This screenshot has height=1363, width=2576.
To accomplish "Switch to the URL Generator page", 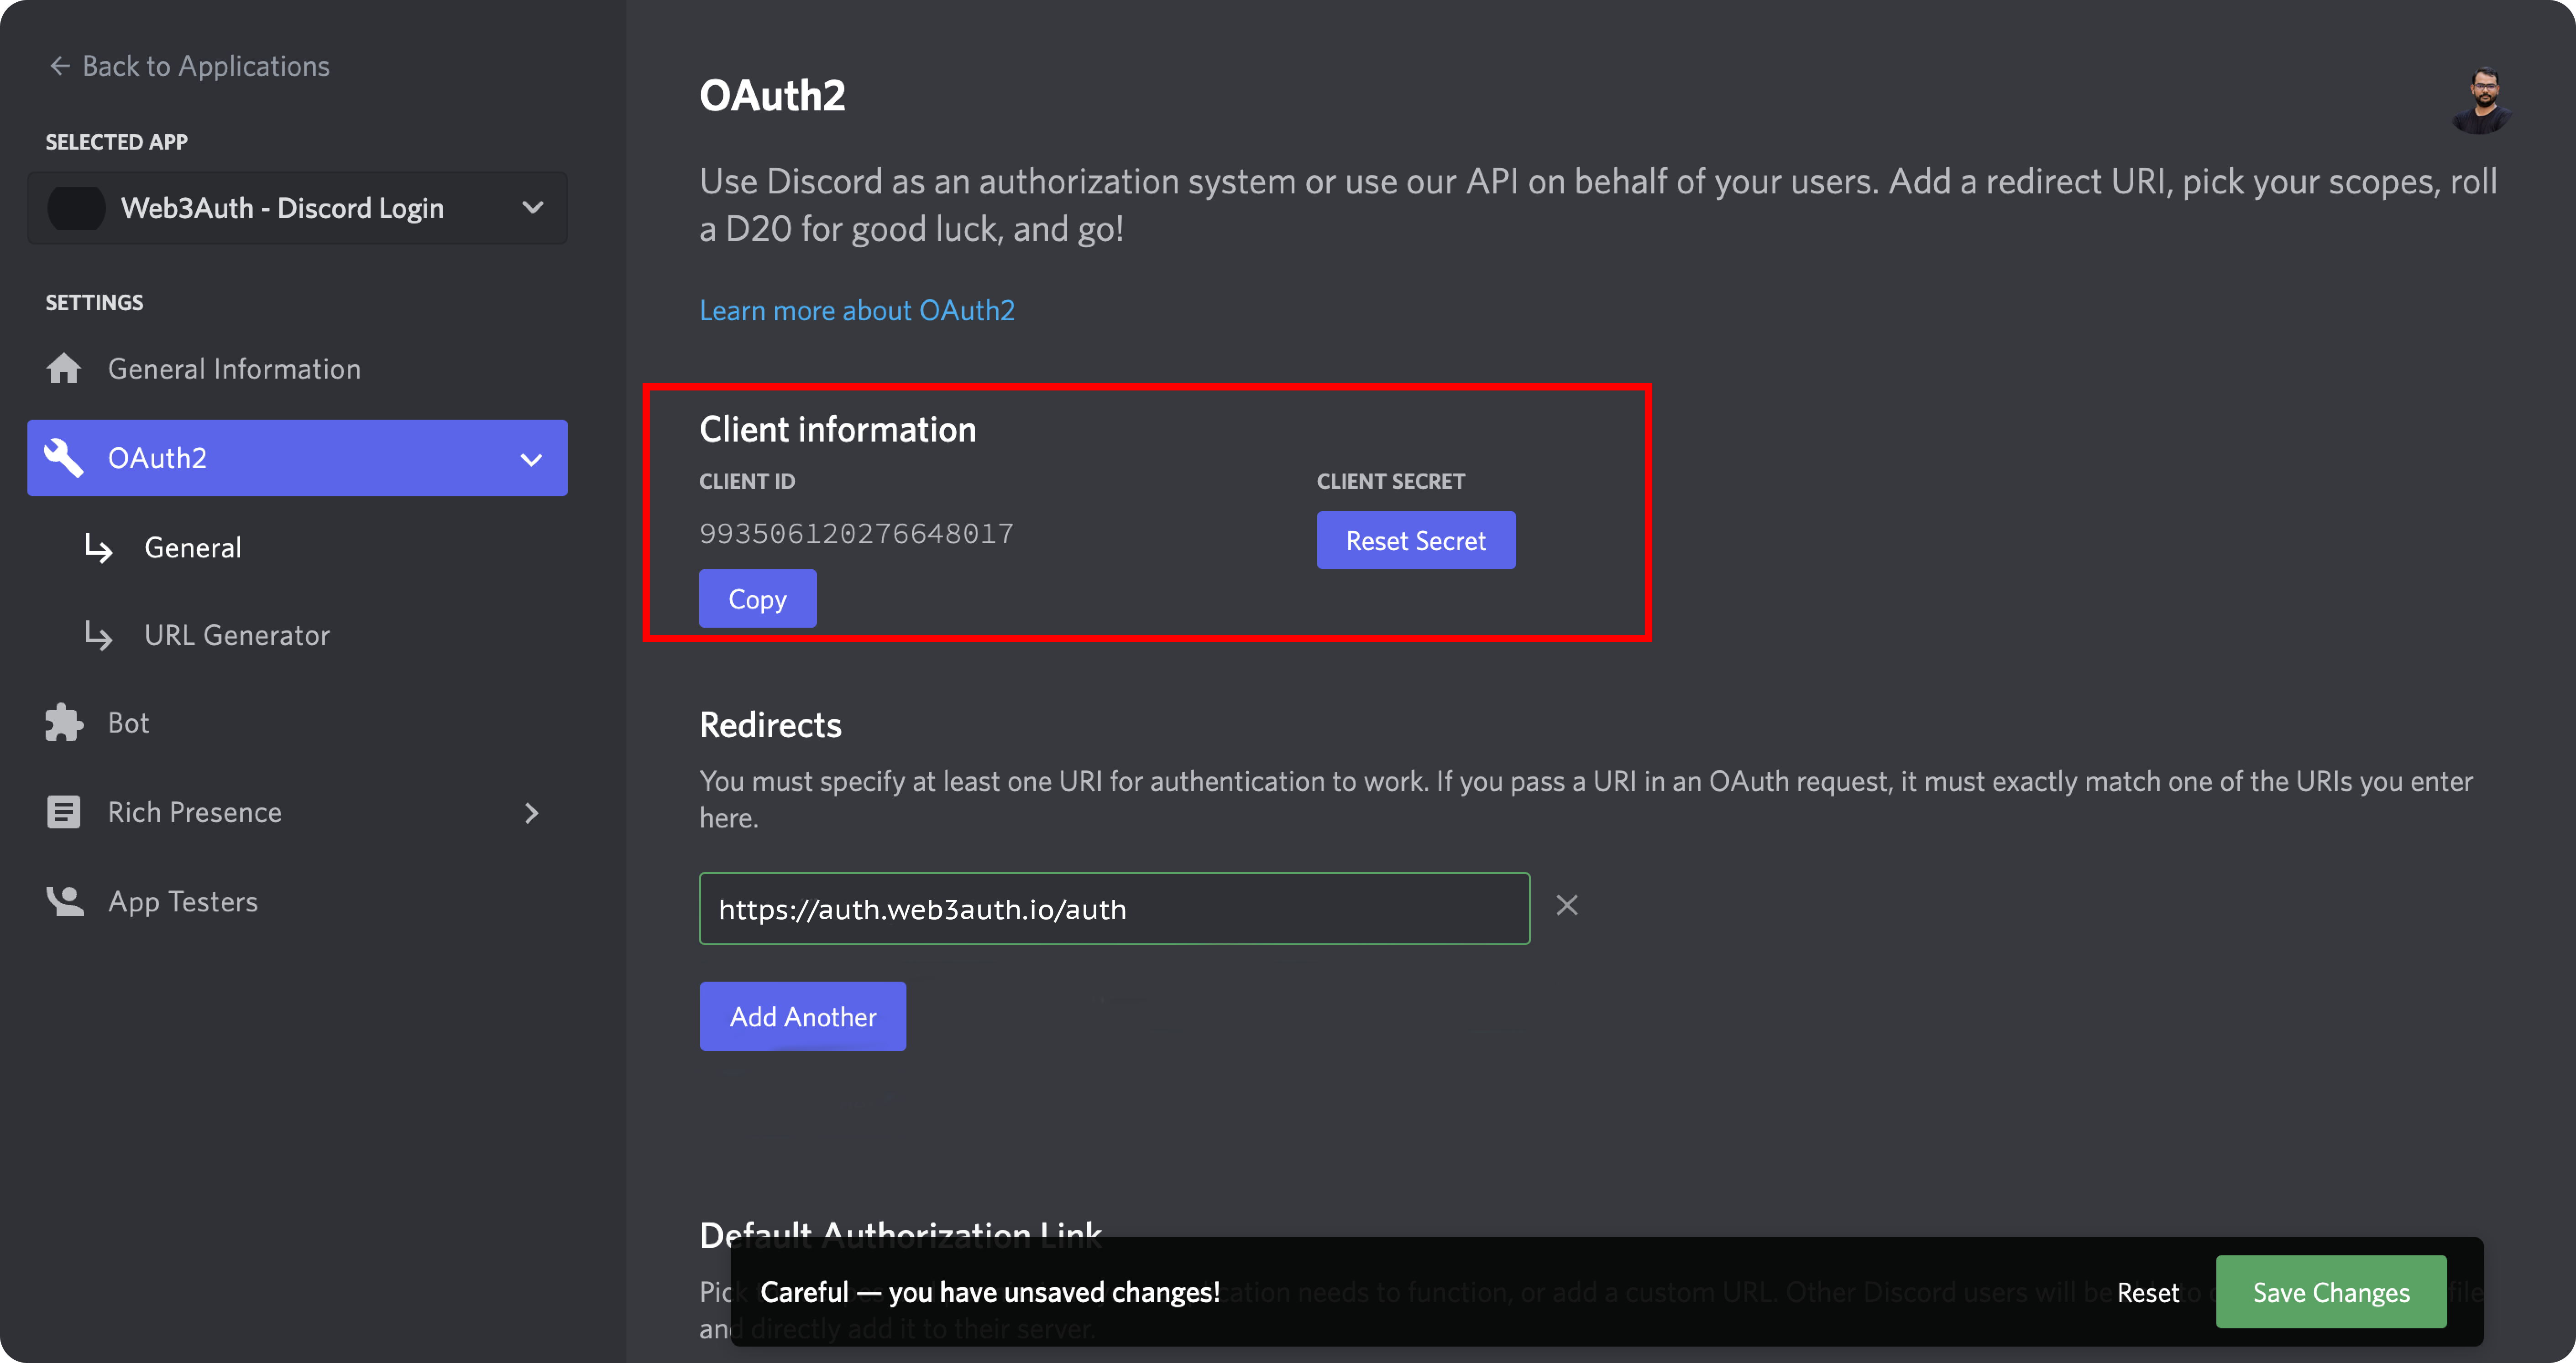I will 236,635.
